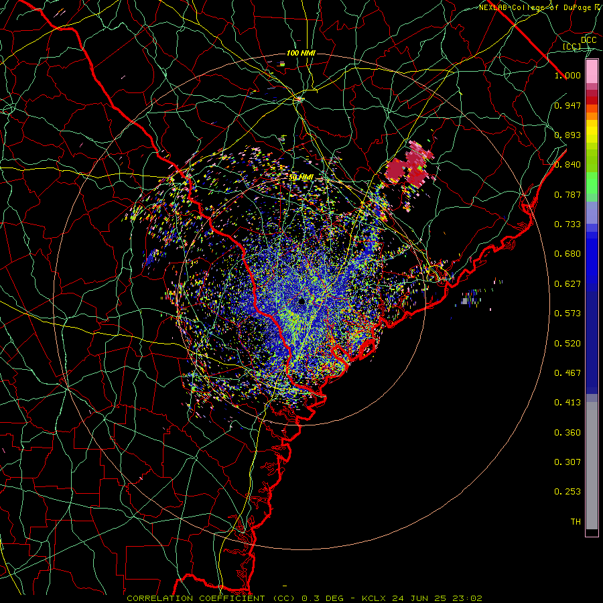Screen dimensions: 603x603
Task: Click the 0.360 scale value
Action: [x=567, y=433]
